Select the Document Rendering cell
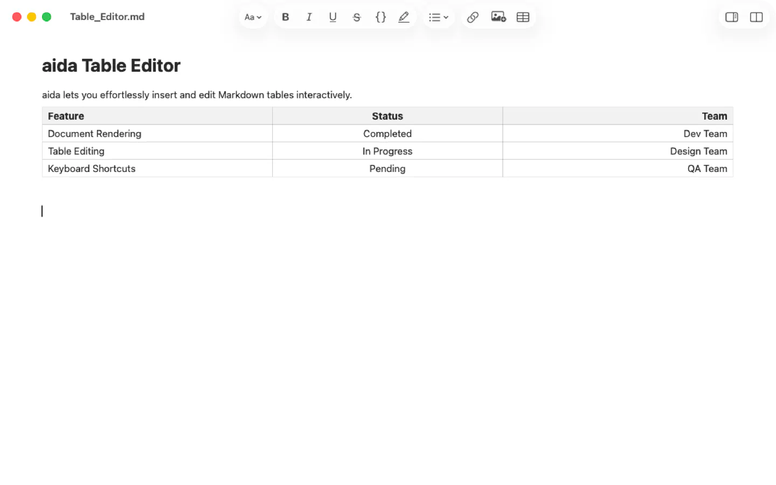Screen dimensions: 776x485 (157, 134)
